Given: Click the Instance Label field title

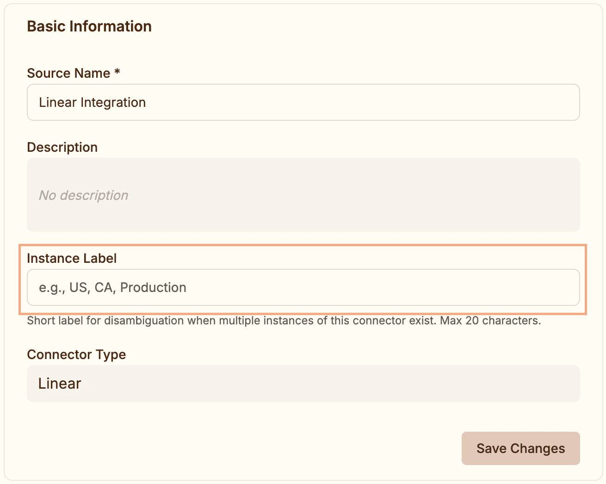Looking at the screenshot, I should pos(72,258).
